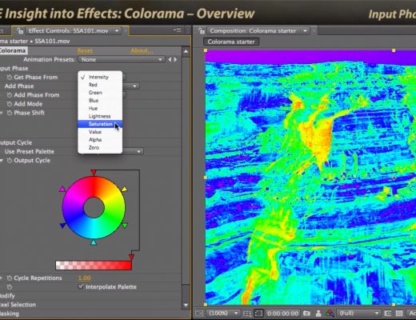Take snapshot with camera icon
Screen dimensions: 416x320
pyautogui.click(x=306, y=313)
